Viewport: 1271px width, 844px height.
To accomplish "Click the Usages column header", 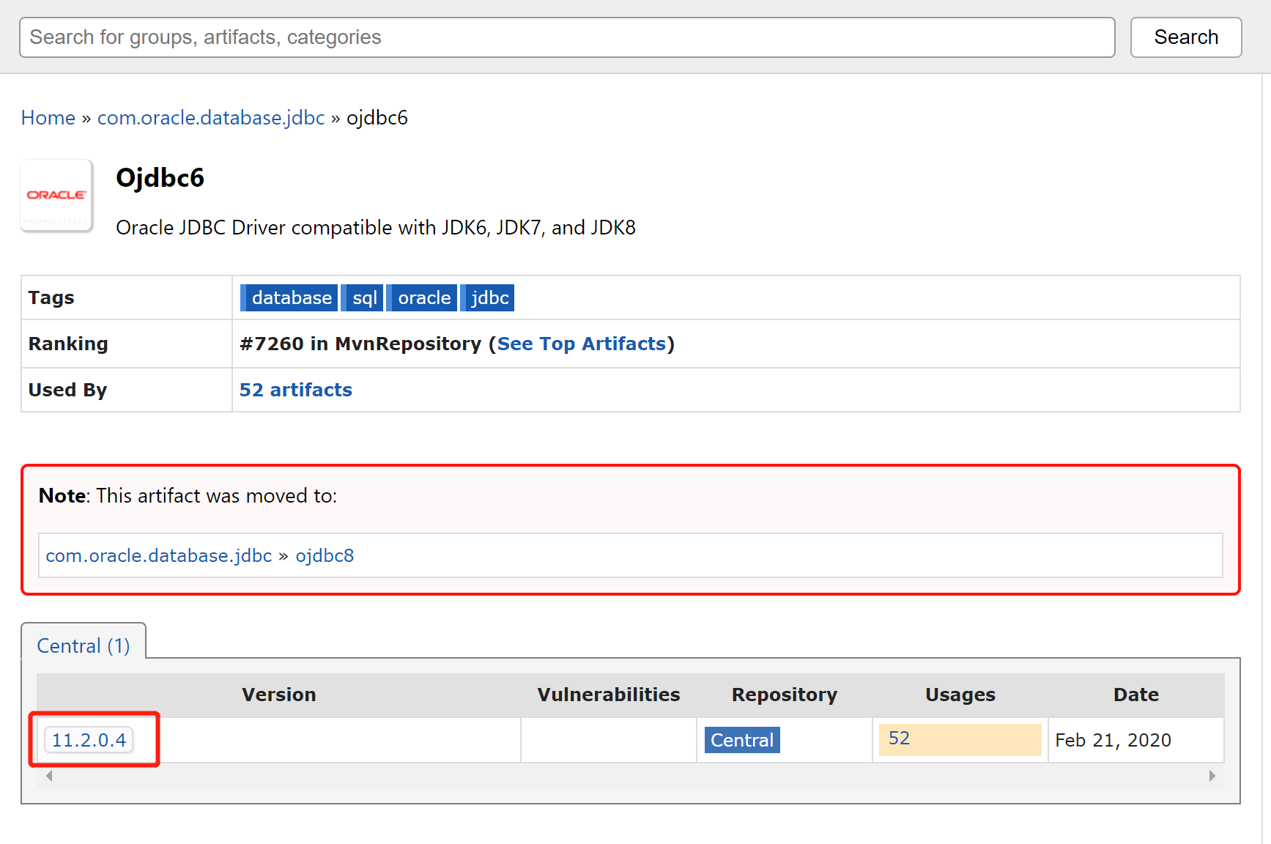I will tap(960, 695).
